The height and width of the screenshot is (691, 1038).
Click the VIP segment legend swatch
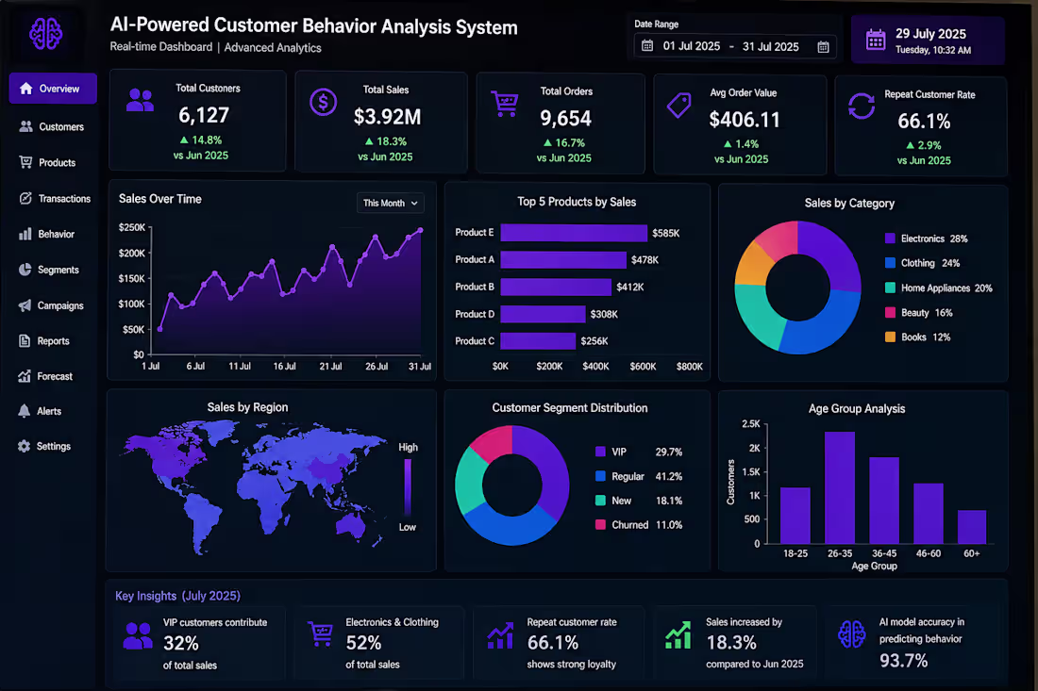[600, 452]
